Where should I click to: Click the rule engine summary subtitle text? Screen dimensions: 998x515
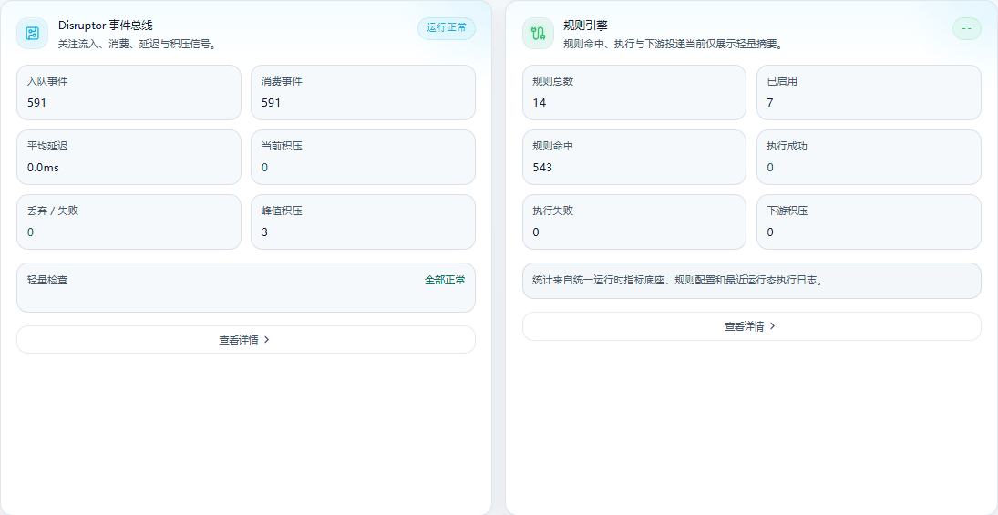click(673, 45)
